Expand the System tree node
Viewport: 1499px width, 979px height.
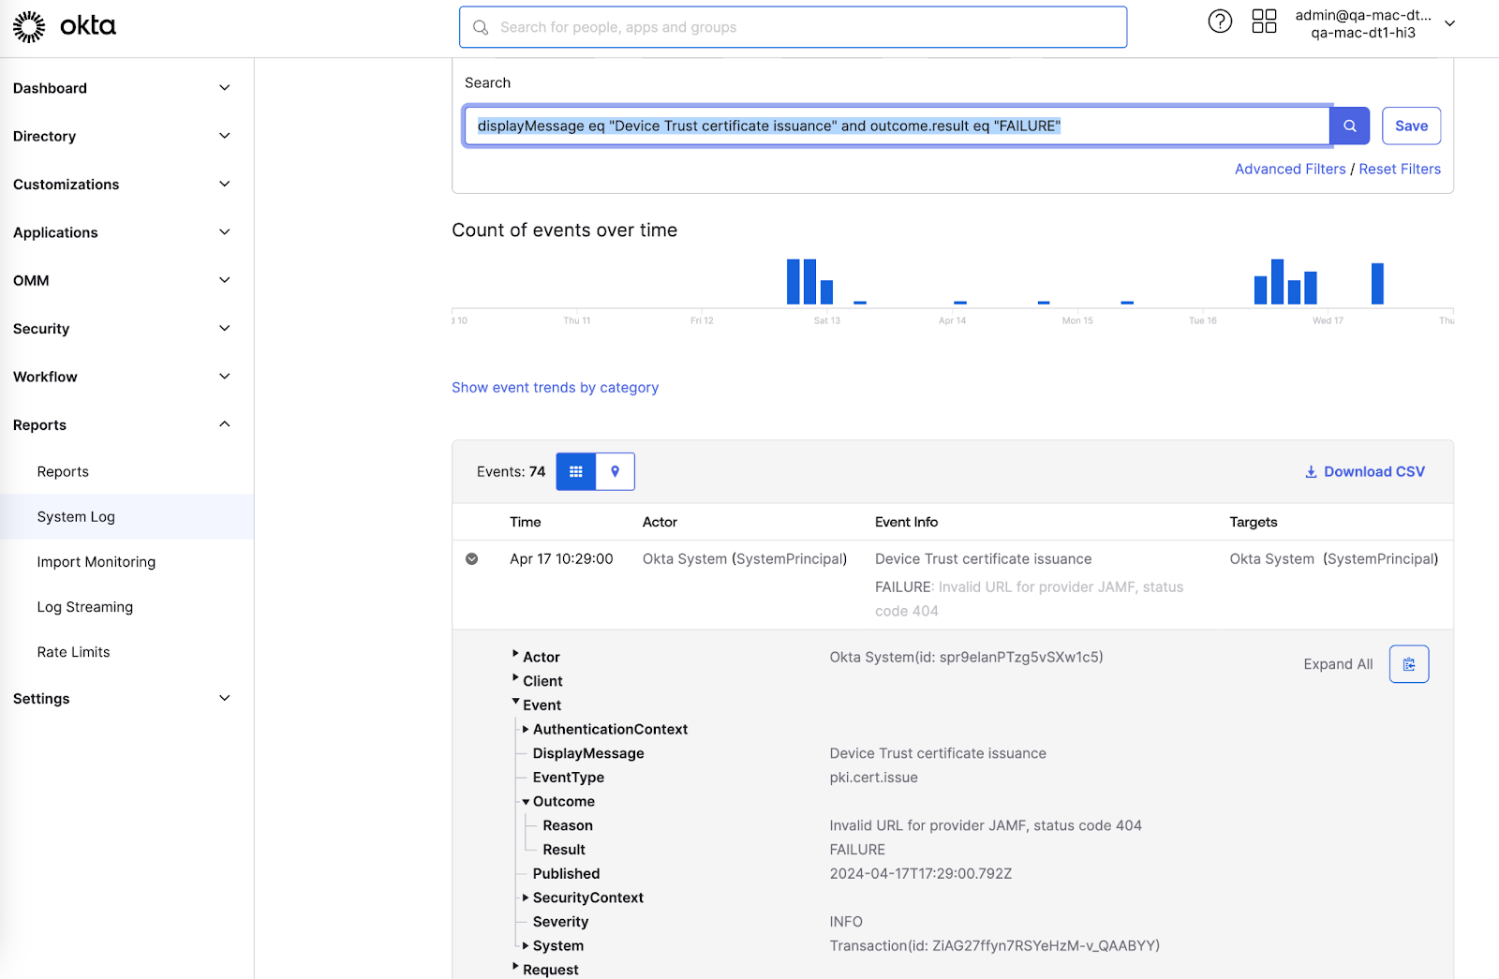tap(526, 946)
